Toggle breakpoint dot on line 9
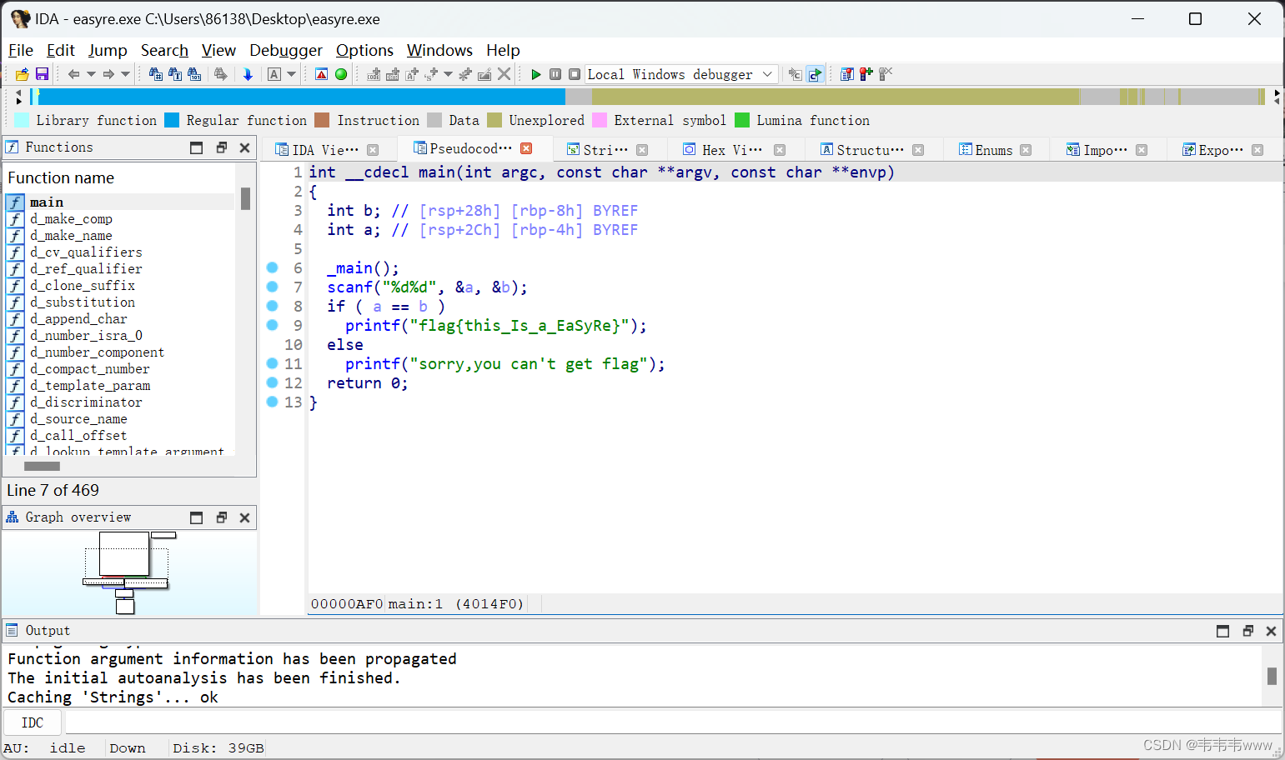This screenshot has width=1285, height=760. [x=272, y=325]
